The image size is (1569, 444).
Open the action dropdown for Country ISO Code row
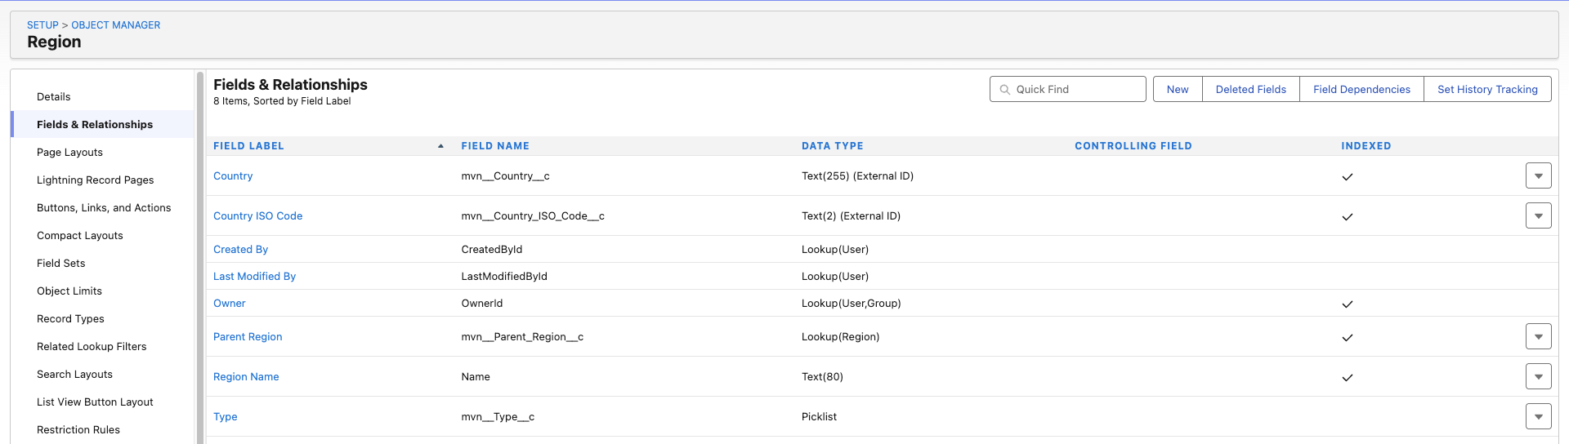pyautogui.click(x=1538, y=215)
